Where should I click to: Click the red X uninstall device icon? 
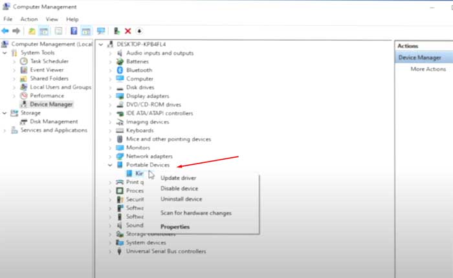[127, 30]
